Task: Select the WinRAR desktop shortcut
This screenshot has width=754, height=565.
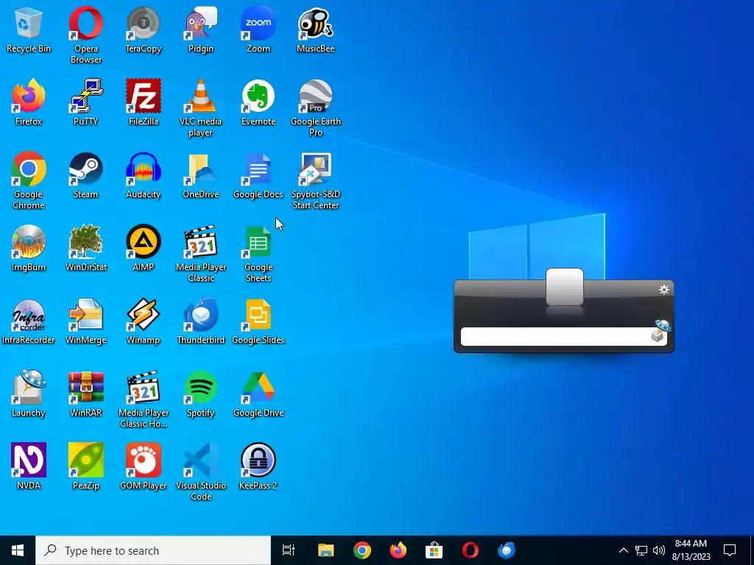Action: click(x=85, y=394)
